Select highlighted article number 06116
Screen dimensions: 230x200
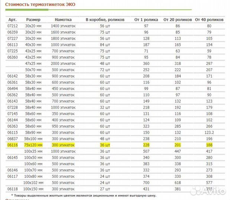coord(12,145)
